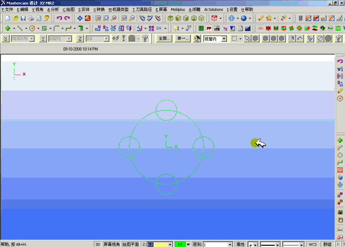Select the Spline tool icon

click(68, 28)
